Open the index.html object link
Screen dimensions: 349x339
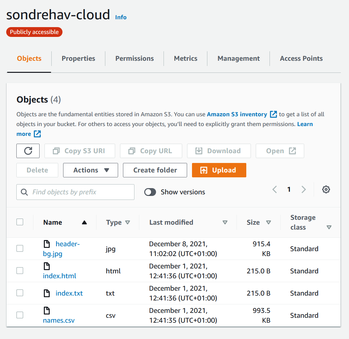tap(60, 276)
